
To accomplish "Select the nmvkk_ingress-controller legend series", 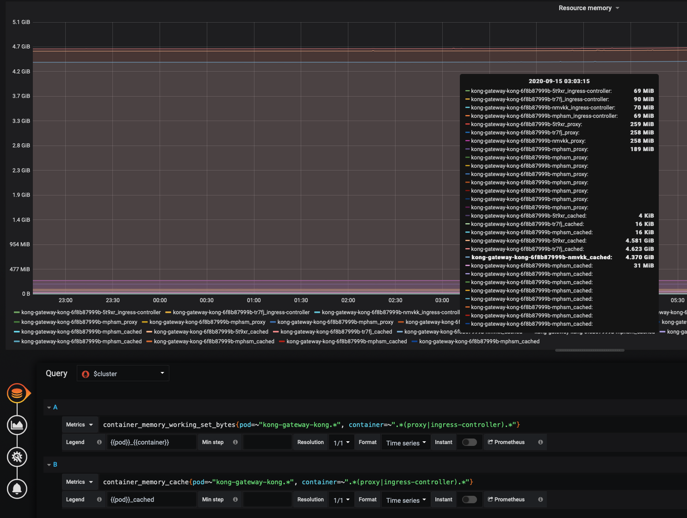I will click(x=391, y=312).
